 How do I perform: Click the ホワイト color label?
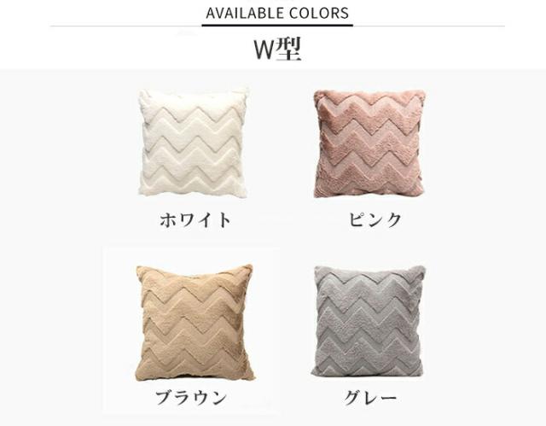(x=195, y=220)
